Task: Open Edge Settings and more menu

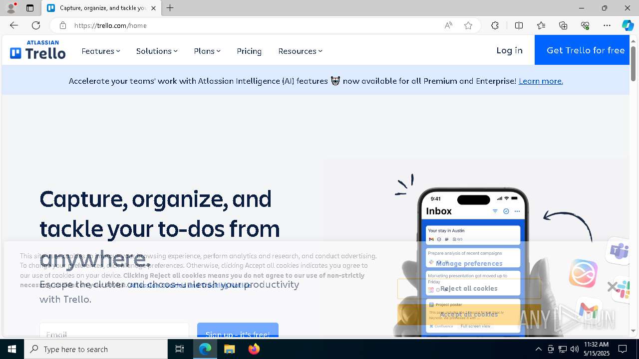Action: coord(607,25)
